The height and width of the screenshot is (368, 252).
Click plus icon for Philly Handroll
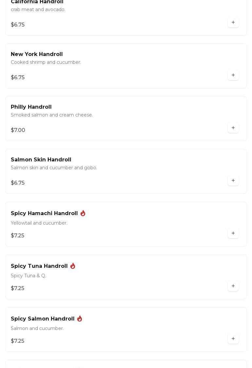click(233, 128)
